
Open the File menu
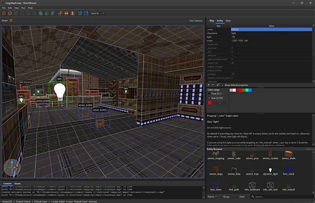coord(4,8)
